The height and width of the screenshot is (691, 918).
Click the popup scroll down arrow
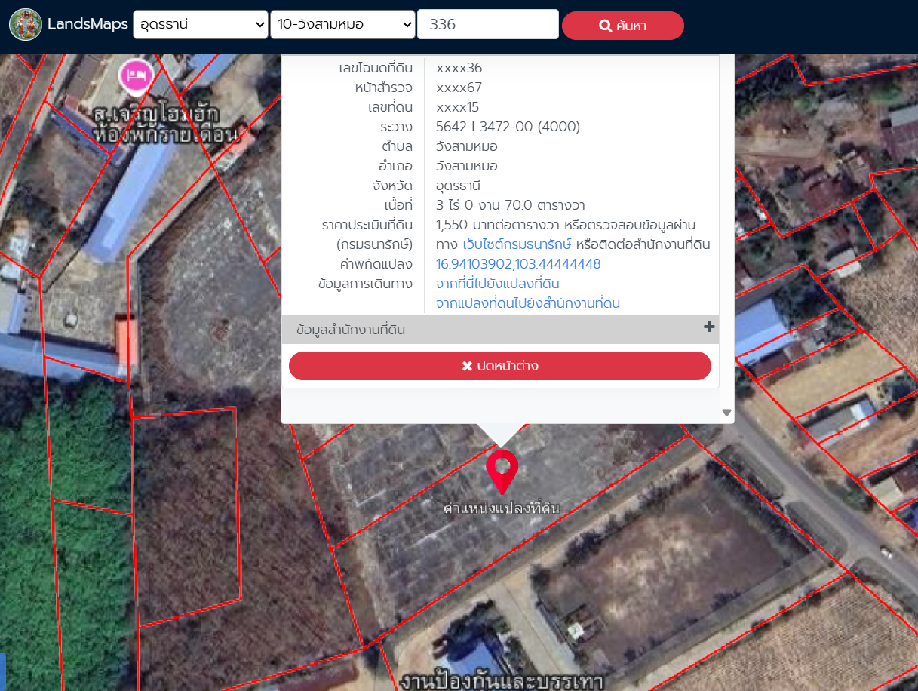click(726, 413)
